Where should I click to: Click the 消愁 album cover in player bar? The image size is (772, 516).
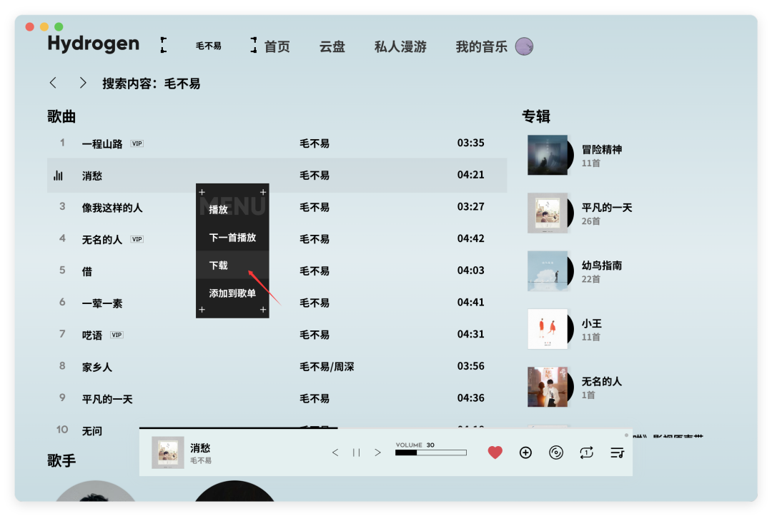(x=167, y=452)
